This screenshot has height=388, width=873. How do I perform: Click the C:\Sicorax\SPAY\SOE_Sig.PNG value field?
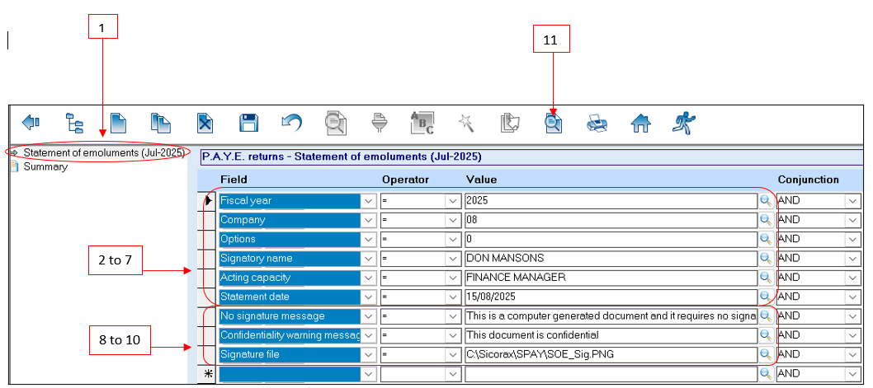click(x=611, y=355)
